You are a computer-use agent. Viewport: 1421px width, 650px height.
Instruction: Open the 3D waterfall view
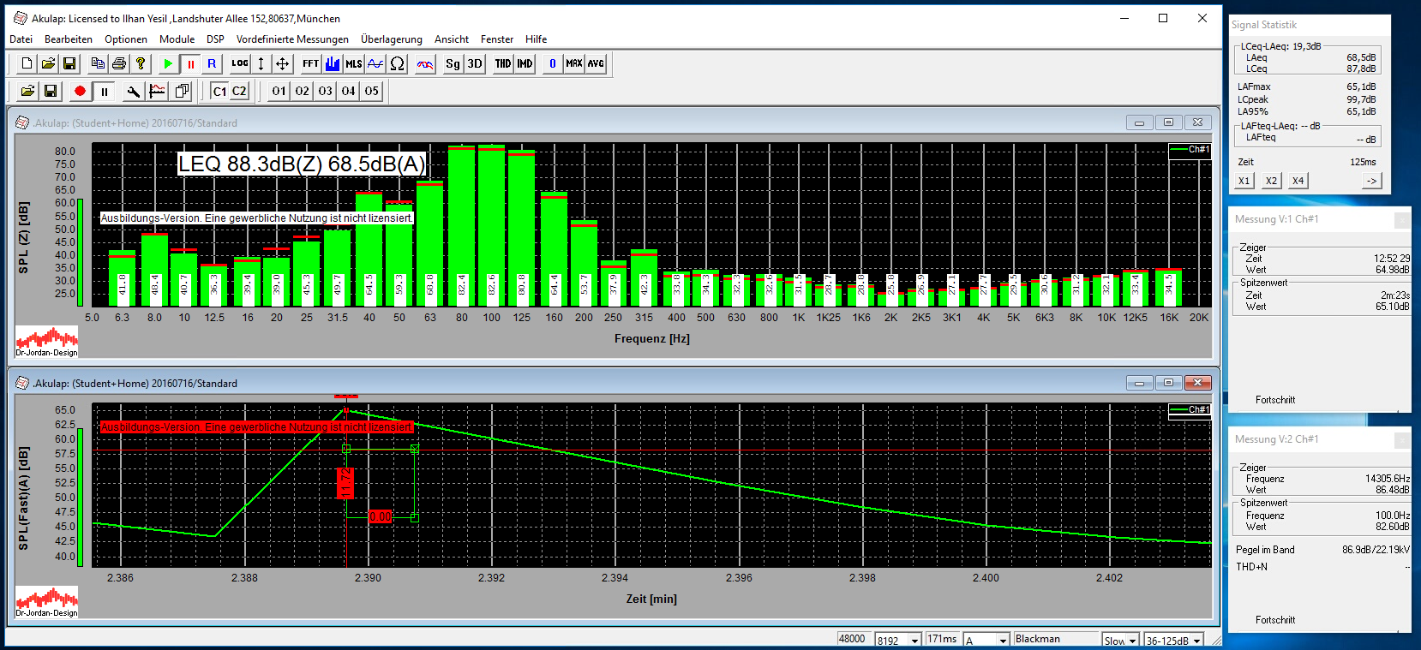click(475, 63)
